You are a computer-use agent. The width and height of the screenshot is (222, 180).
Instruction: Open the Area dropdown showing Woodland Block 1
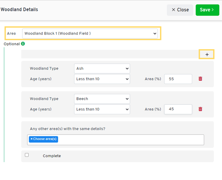(90, 33)
